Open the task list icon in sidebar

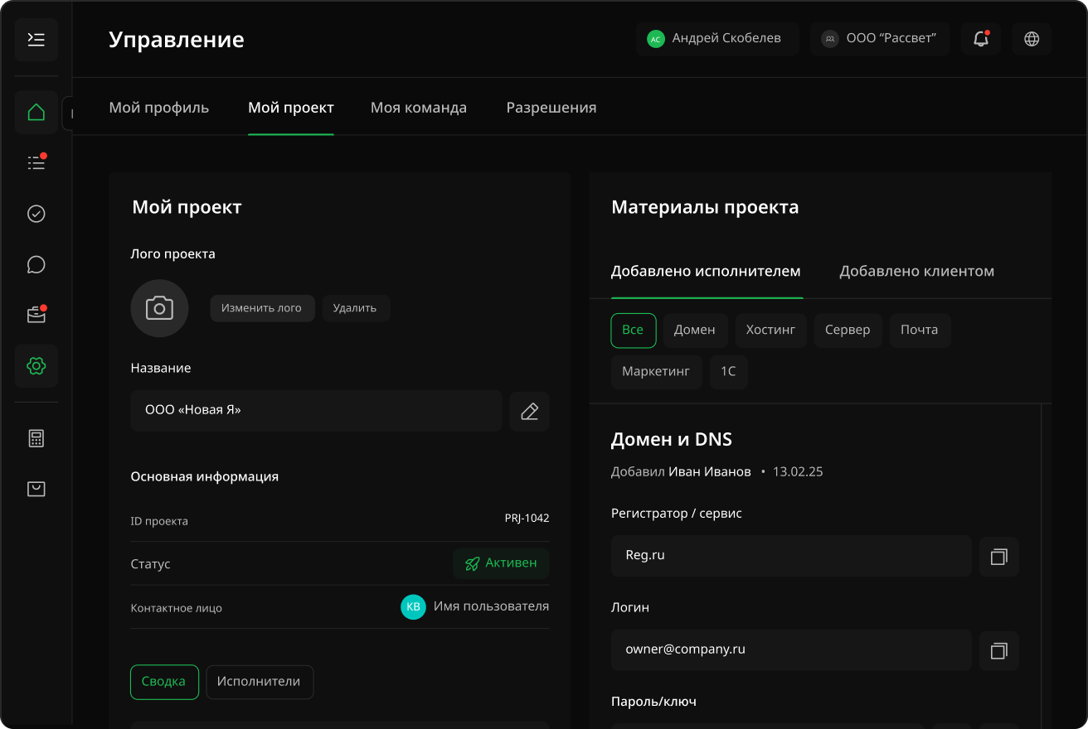[x=36, y=162]
